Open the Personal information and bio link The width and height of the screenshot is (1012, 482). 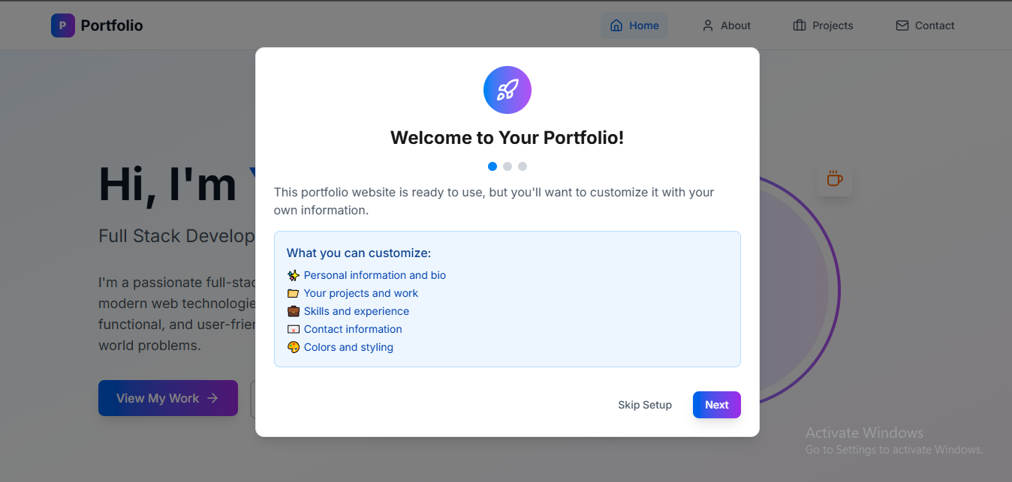tap(375, 275)
